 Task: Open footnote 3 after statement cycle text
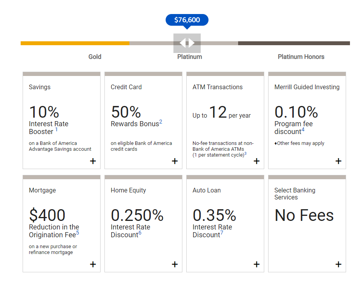click(246, 153)
